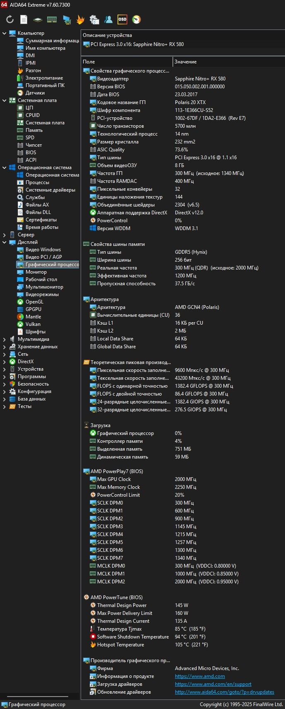Click the Время работы icon
The height and width of the screenshot is (709, 285).
(20, 227)
